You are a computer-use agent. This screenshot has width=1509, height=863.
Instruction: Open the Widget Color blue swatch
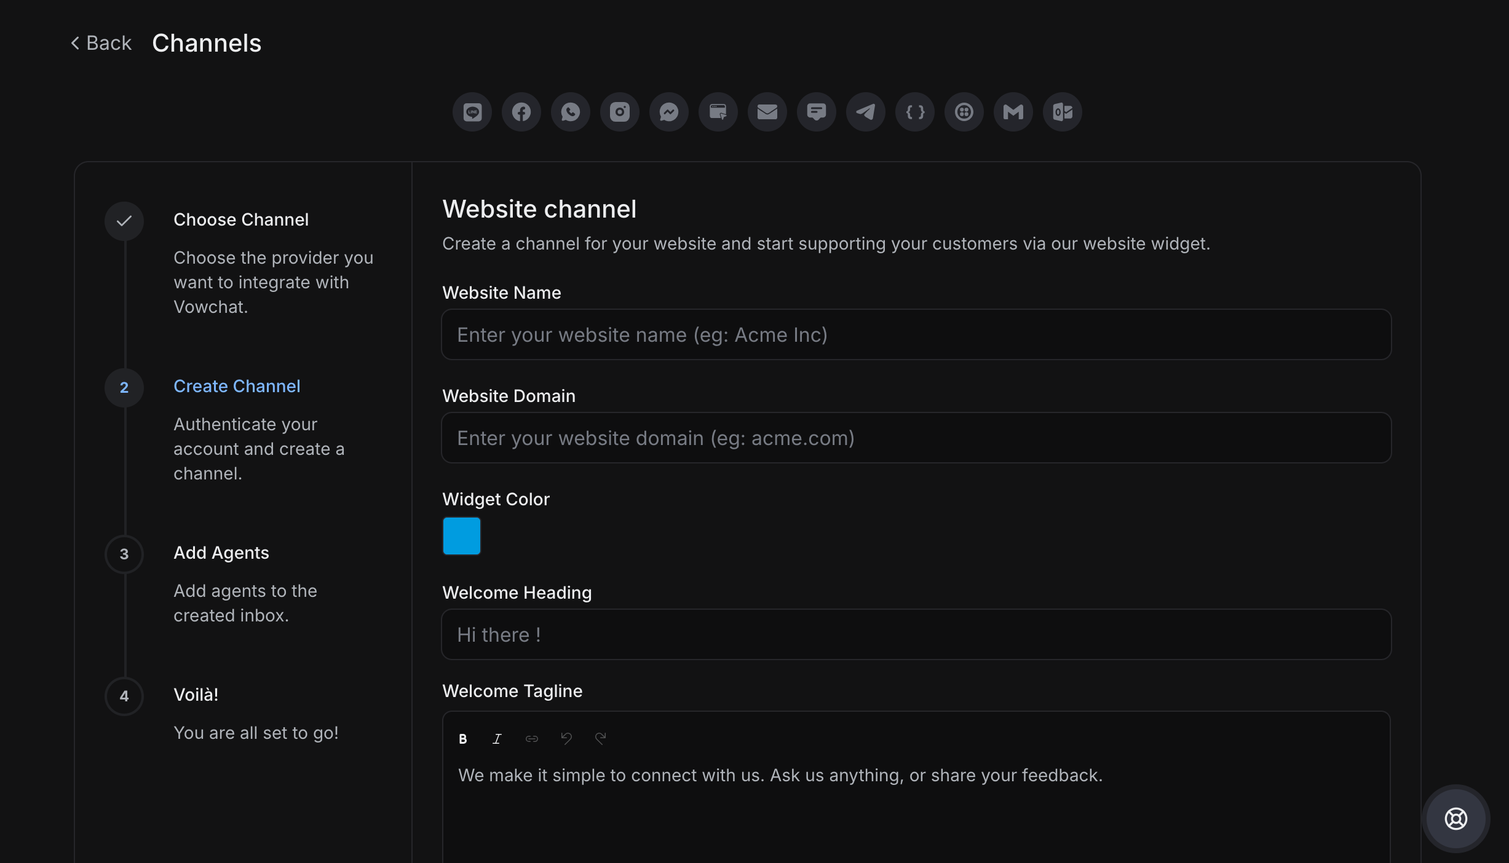462,536
